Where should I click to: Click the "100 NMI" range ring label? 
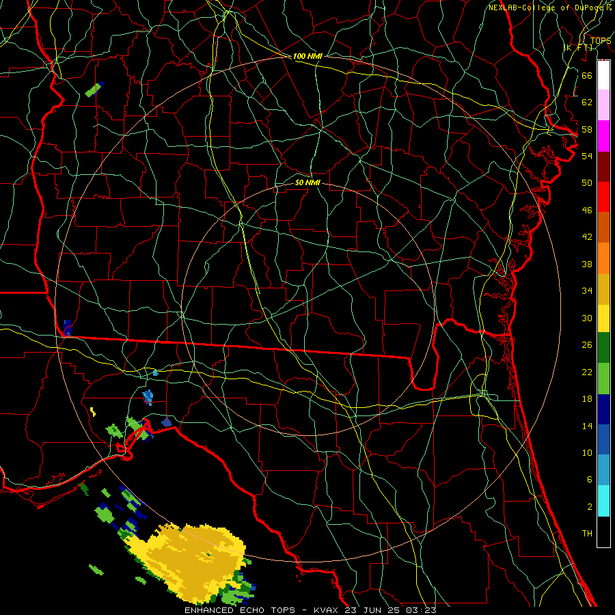(307, 56)
